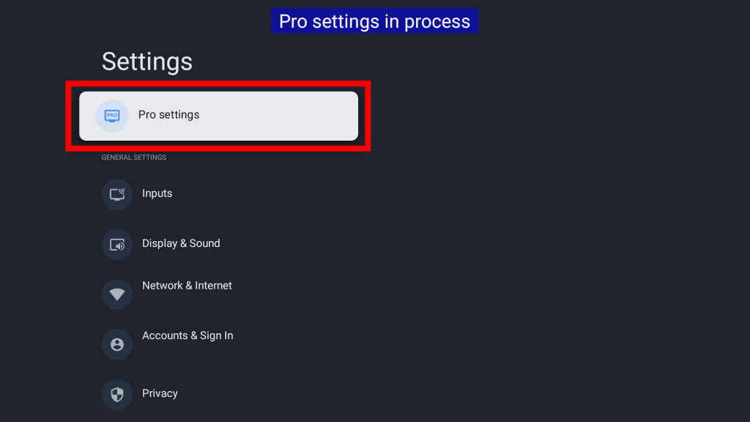Click the Accounts person avatar icon

(116, 344)
